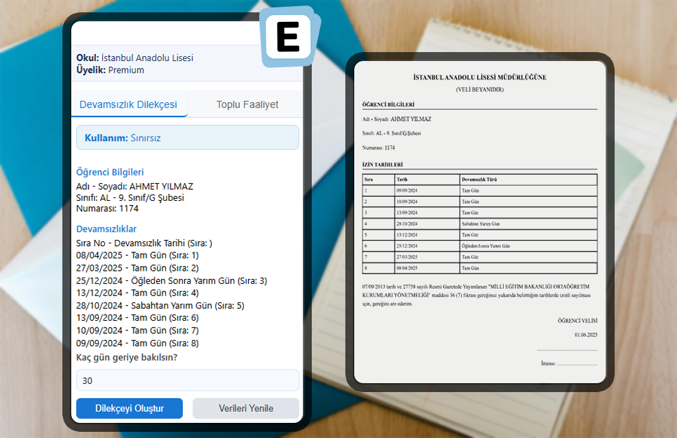Click the document title İSTANBUL ANADOLU LİSESİ MÜDÜRLÜĞÜNE
This screenshot has height=438, width=677.
pyautogui.click(x=480, y=77)
